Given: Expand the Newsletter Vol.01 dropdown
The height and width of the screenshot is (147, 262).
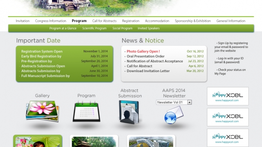Looking at the screenshot, I should pyautogui.click(x=189, y=102).
